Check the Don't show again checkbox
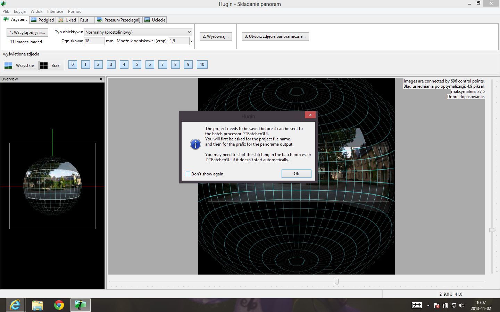 coord(188,174)
